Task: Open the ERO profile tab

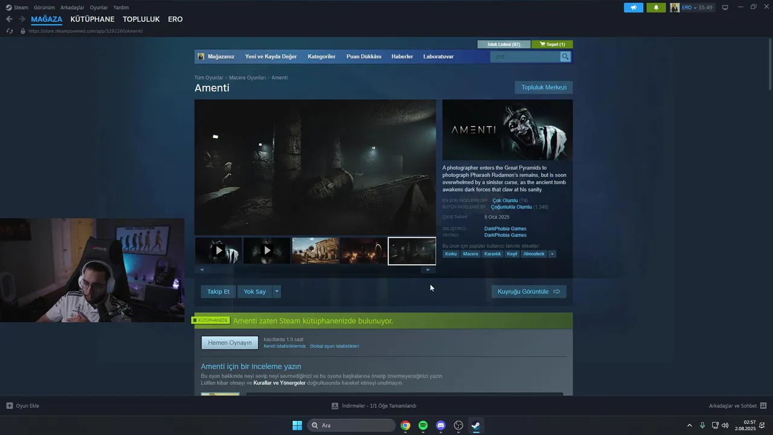Action: coord(175,19)
